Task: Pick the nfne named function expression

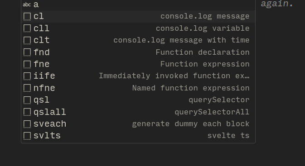Action: click(x=138, y=88)
